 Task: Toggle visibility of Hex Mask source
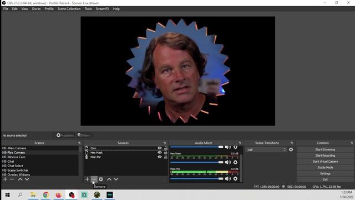(x=160, y=153)
